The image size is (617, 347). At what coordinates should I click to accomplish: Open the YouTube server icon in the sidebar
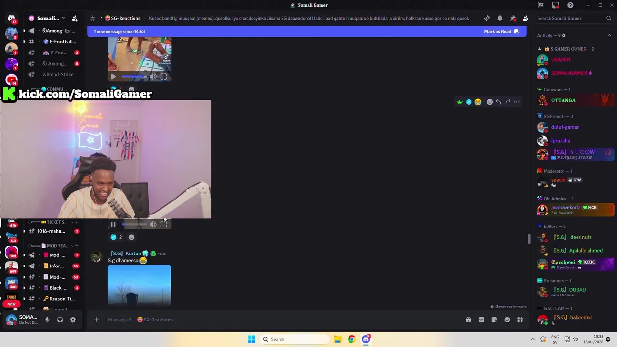tap(12, 80)
